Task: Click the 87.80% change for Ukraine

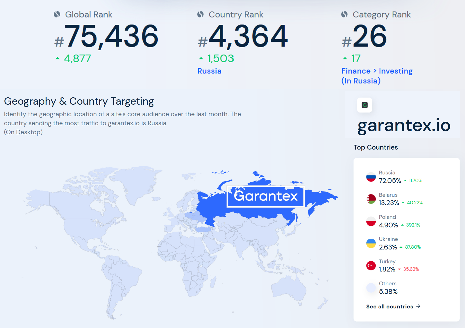Action: click(413, 247)
